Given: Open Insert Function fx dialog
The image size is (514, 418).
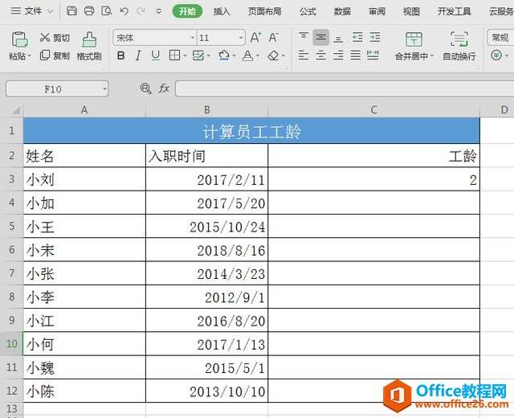Looking at the screenshot, I should coord(164,88).
